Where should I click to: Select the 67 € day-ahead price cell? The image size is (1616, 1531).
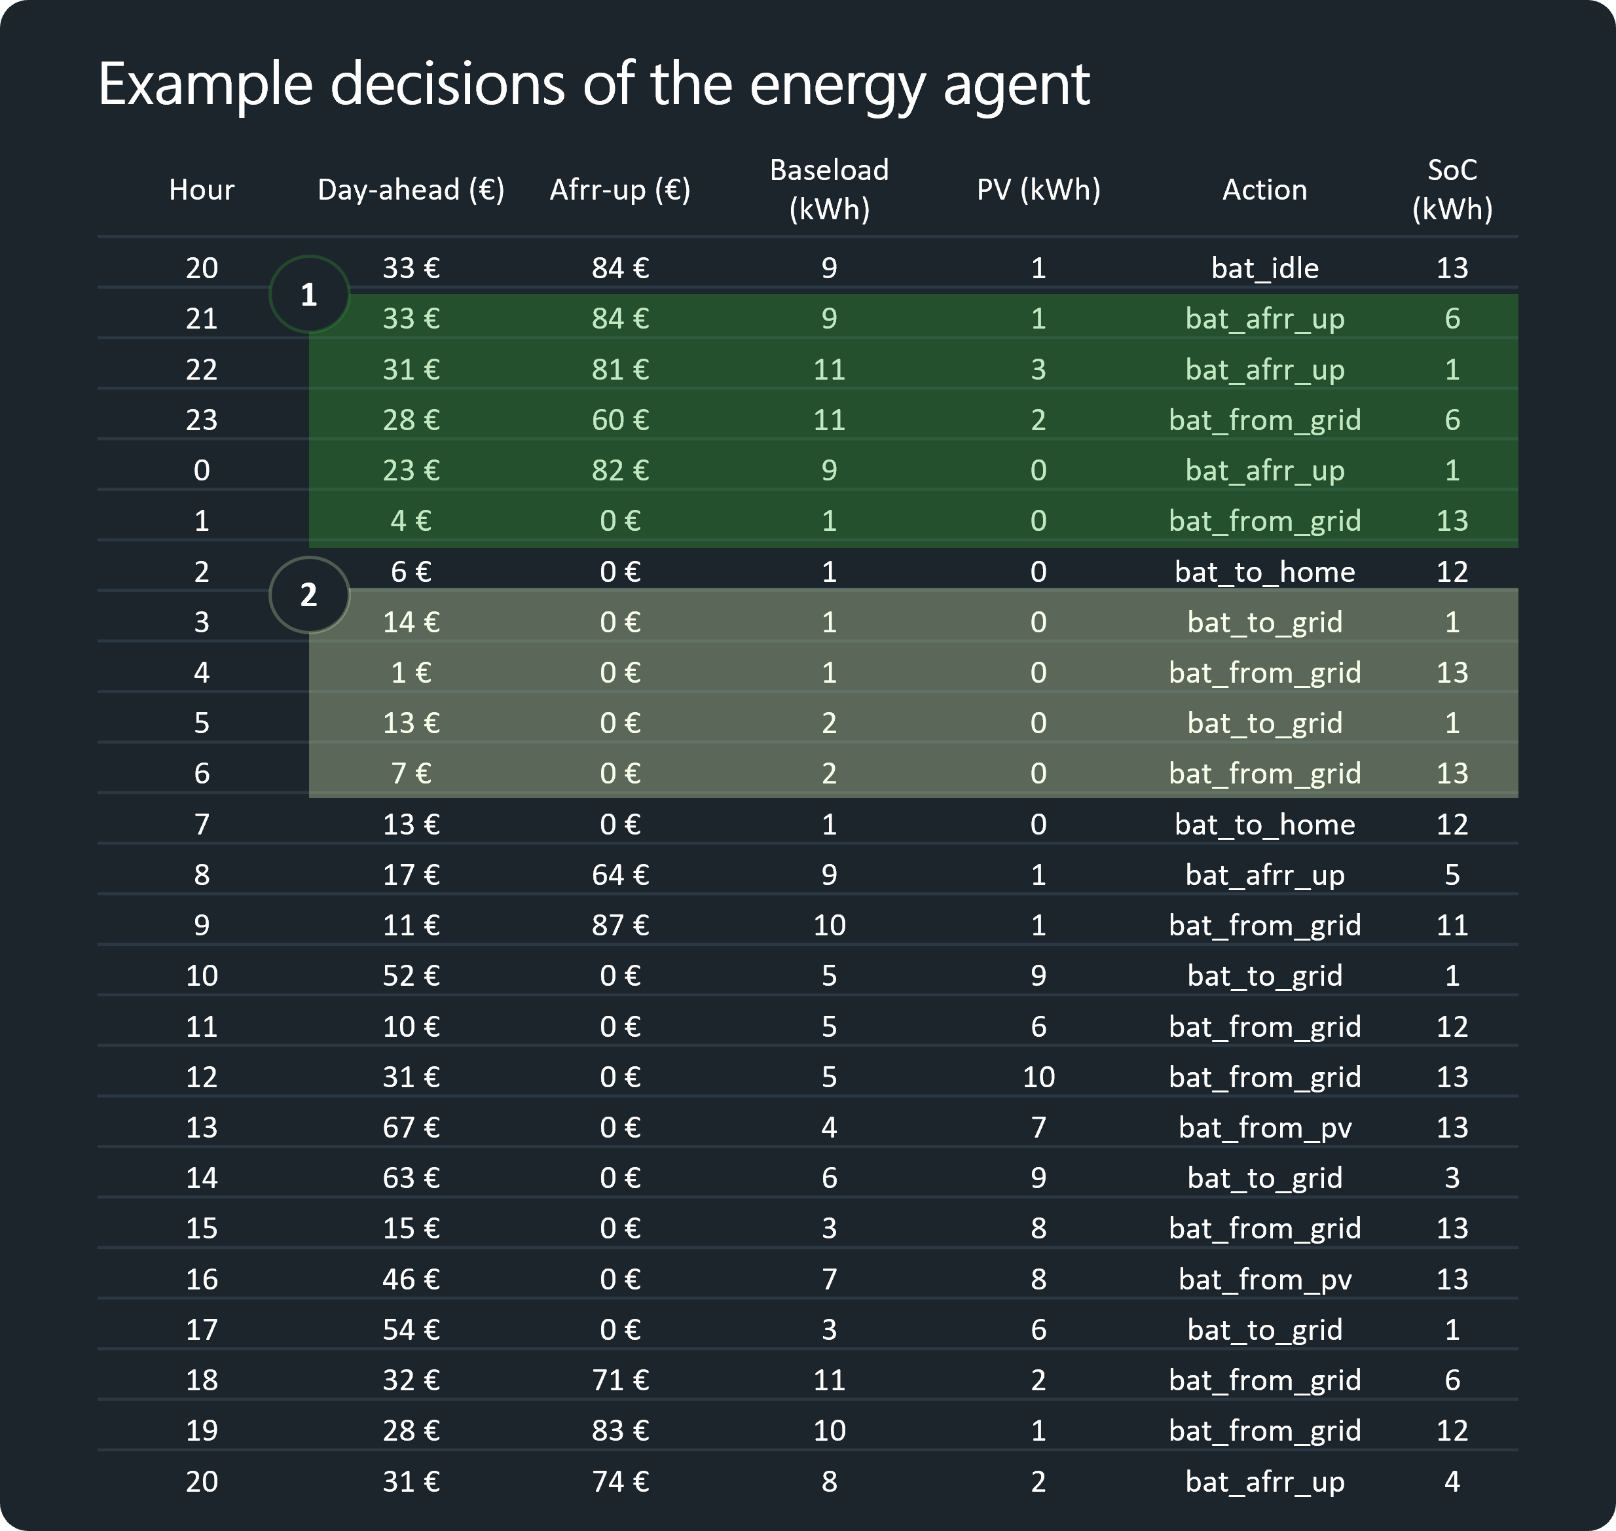(411, 1127)
